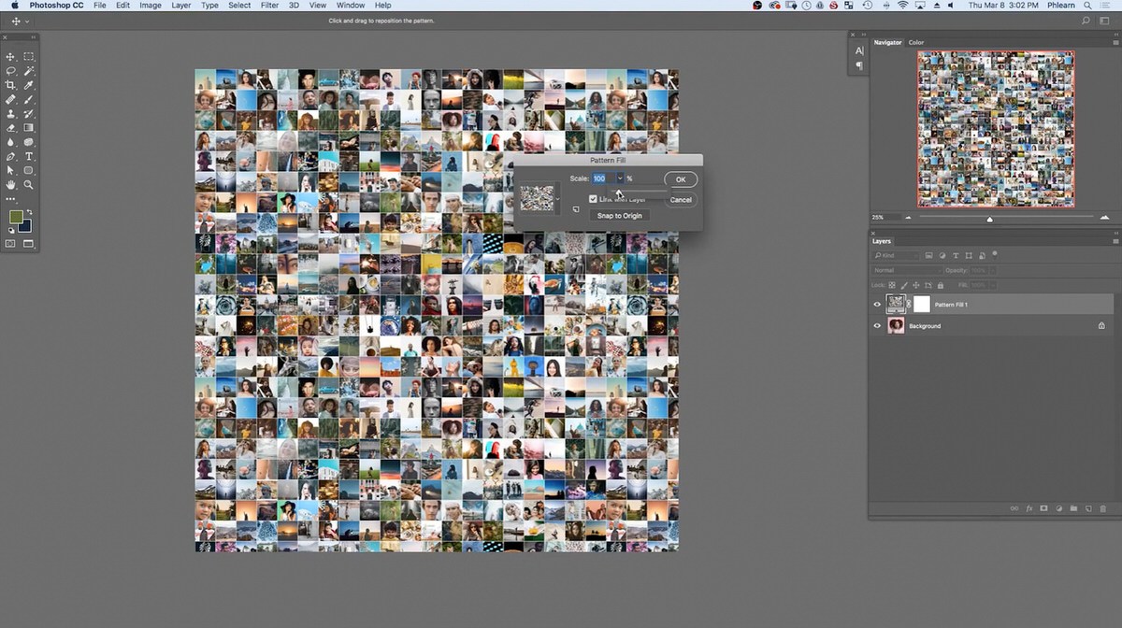Click the background color swatch
Viewport: 1122px width, 628px height.
[25, 226]
